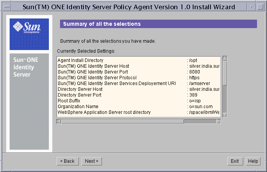Exit the install wizard

click(235, 161)
